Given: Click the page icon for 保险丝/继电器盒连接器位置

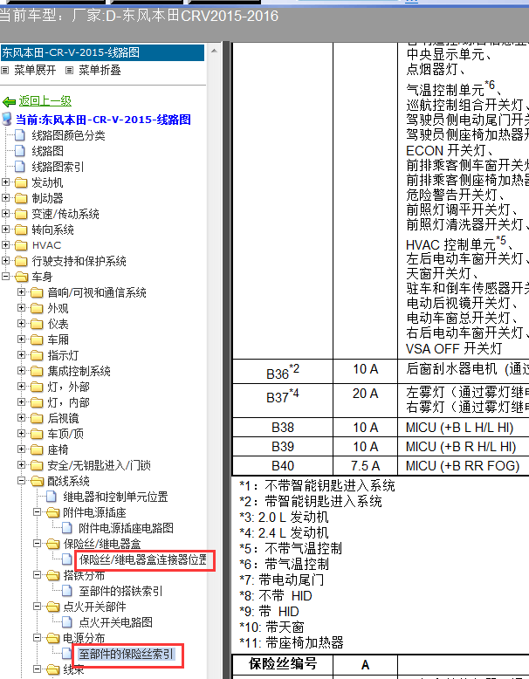Looking at the screenshot, I should coord(67,559).
